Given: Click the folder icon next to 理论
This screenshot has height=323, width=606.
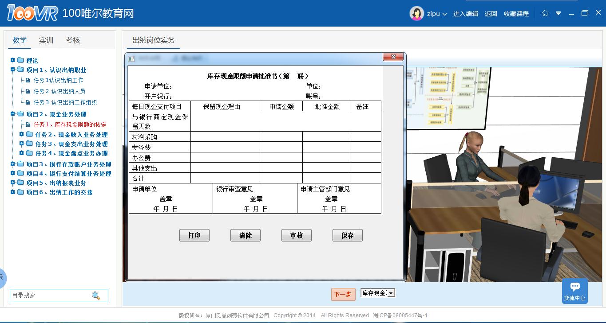Looking at the screenshot, I should click(20, 60).
